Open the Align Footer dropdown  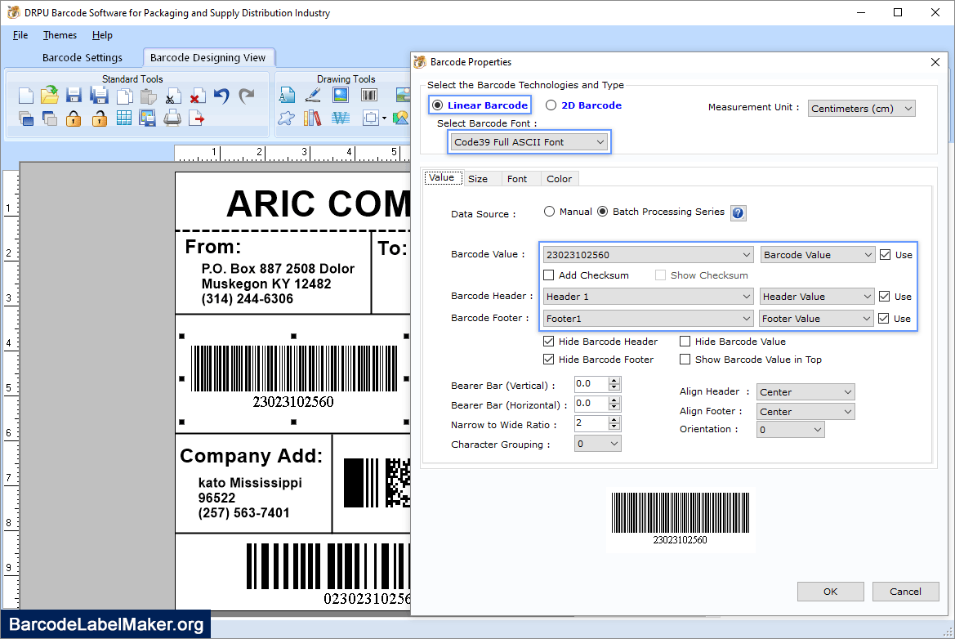[x=806, y=412]
